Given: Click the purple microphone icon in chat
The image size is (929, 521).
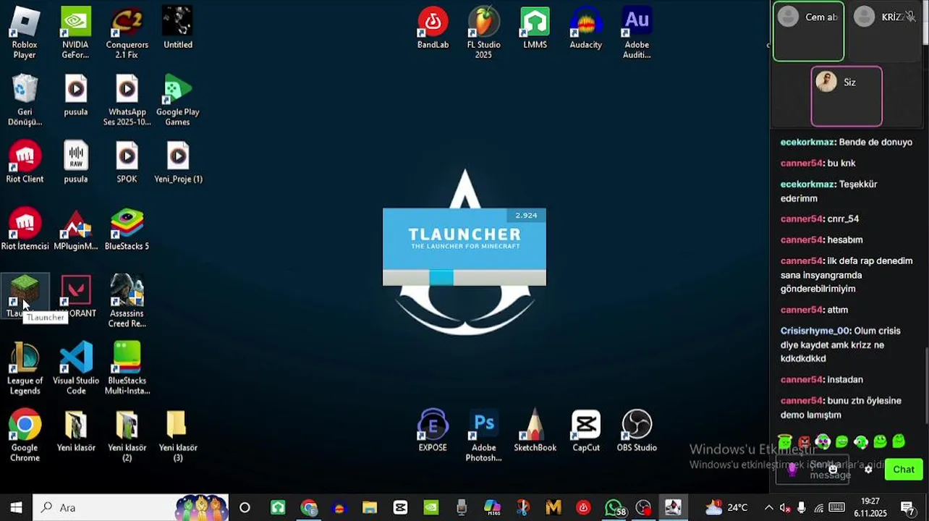Looking at the screenshot, I should pos(792,470).
